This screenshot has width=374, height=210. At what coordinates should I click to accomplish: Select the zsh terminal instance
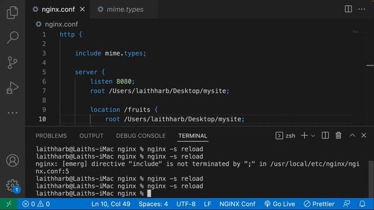[x=285, y=136]
